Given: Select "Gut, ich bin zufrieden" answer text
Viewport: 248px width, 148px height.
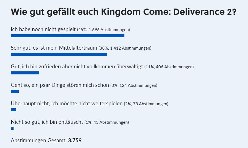Looking at the screenshot, I should coord(77,67).
